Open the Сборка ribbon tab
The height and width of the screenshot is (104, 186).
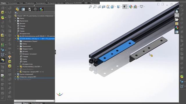pos(3,3)
